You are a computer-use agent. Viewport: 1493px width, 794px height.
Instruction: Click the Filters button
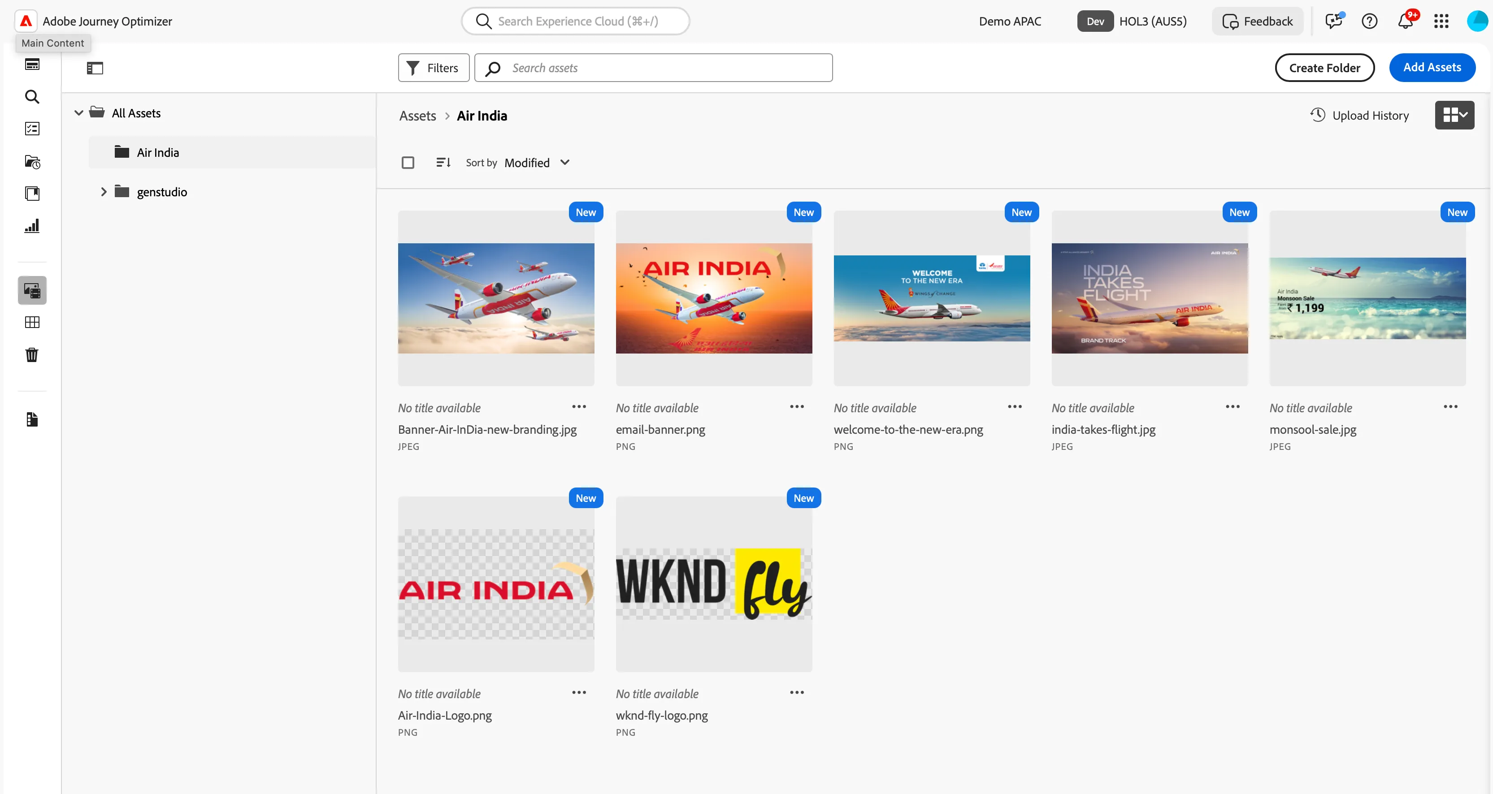[434, 68]
